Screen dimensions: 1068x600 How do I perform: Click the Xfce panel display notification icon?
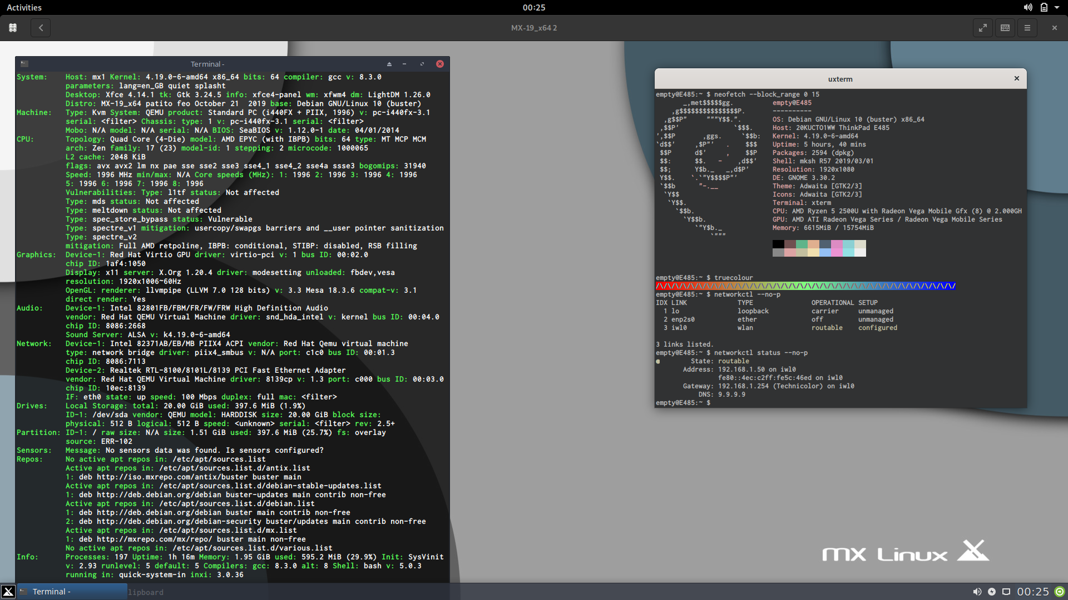point(1006,592)
